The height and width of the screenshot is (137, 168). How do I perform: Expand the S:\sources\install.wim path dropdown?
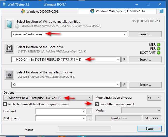pos(125,34)
